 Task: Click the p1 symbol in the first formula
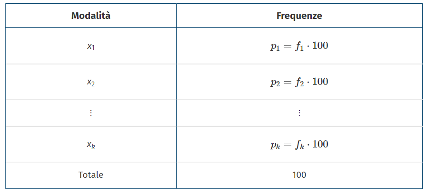[275, 47]
